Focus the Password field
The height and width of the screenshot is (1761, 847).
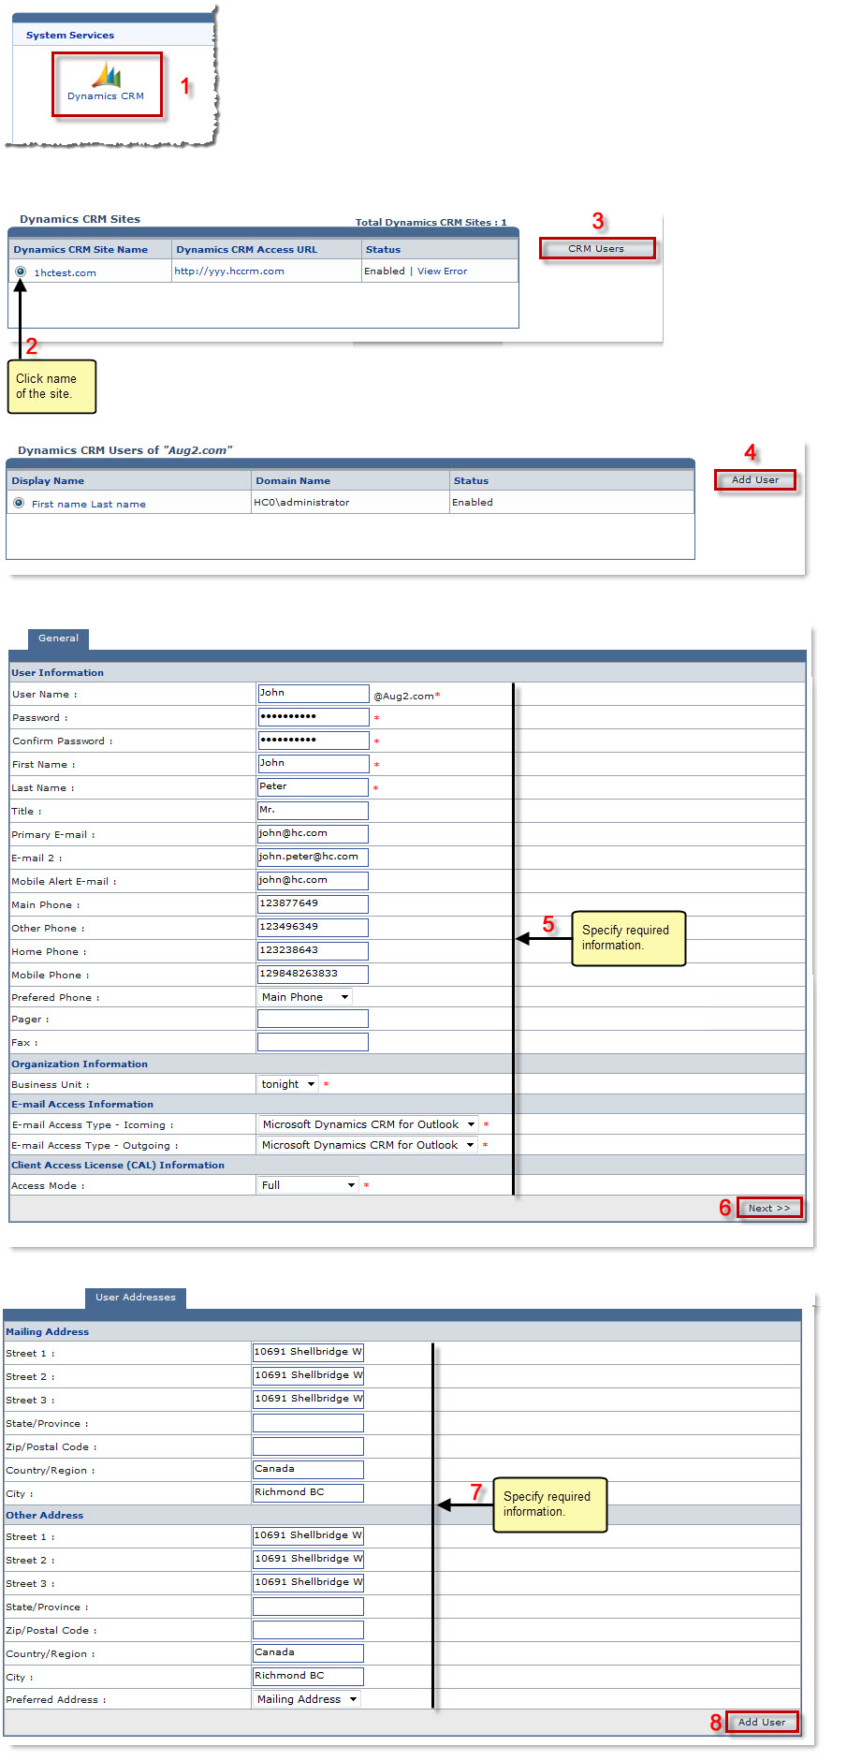(313, 717)
